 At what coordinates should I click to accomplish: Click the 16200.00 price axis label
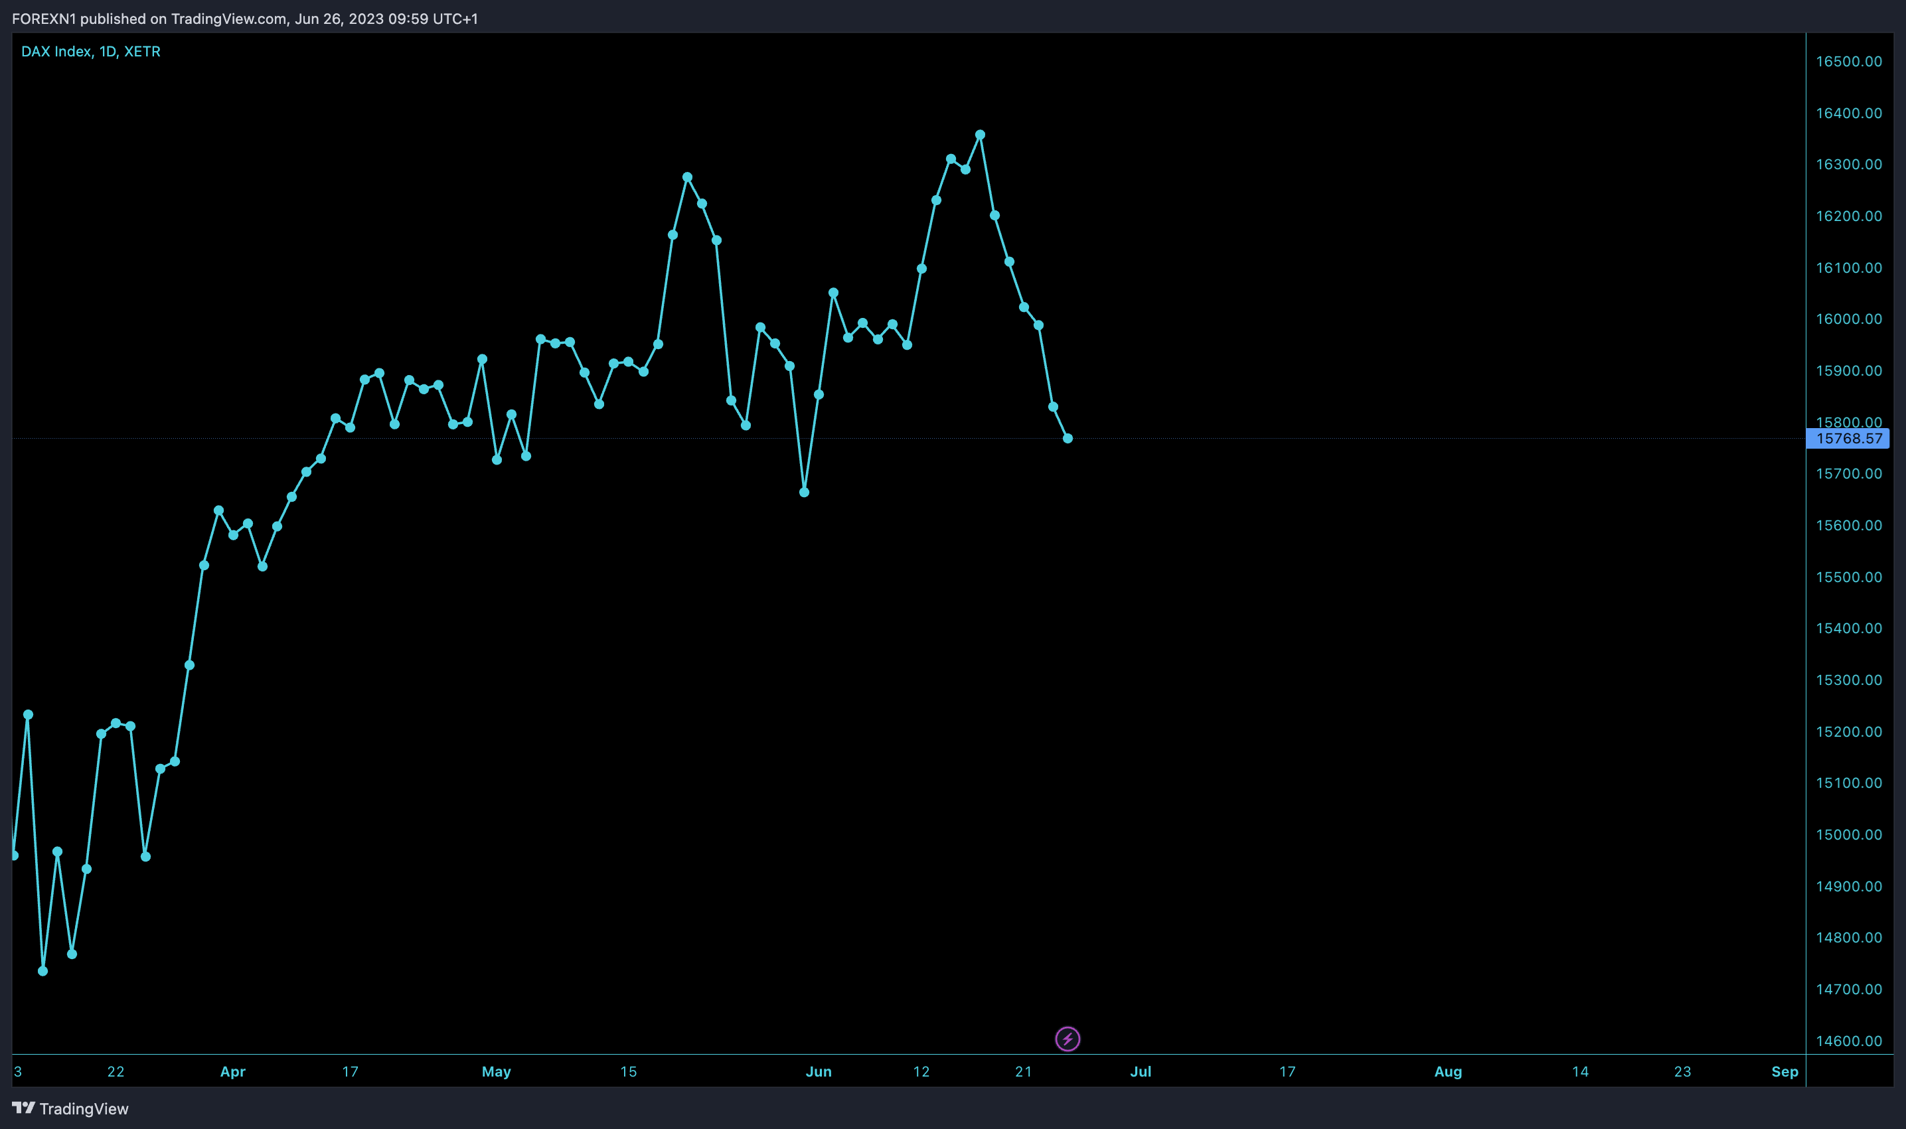point(1849,216)
